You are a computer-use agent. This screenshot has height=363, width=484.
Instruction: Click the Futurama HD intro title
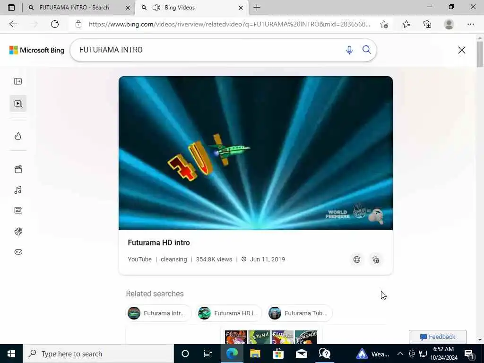159,243
